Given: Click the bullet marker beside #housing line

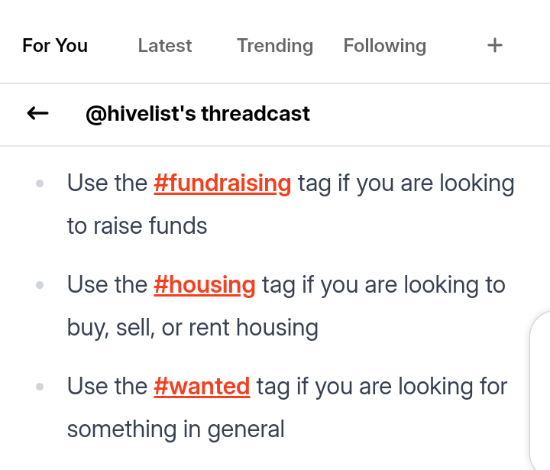Looking at the screenshot, I should pos(40,284).
